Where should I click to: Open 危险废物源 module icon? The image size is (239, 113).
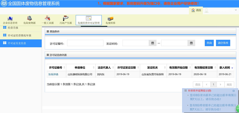(x=30, y=18)
